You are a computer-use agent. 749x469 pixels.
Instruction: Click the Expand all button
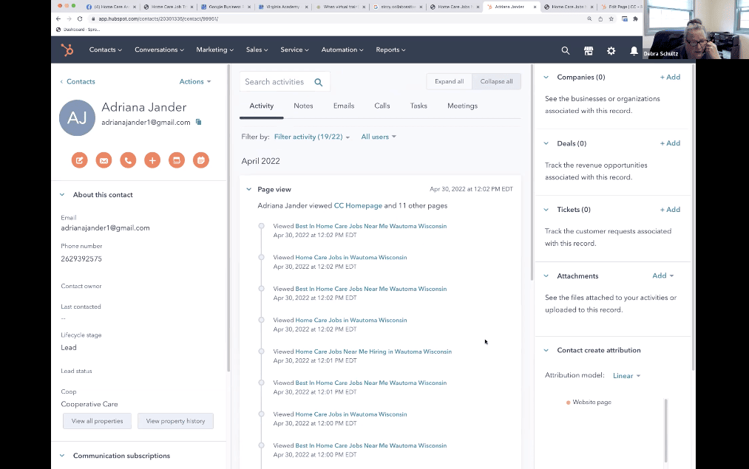pos(449,81)
